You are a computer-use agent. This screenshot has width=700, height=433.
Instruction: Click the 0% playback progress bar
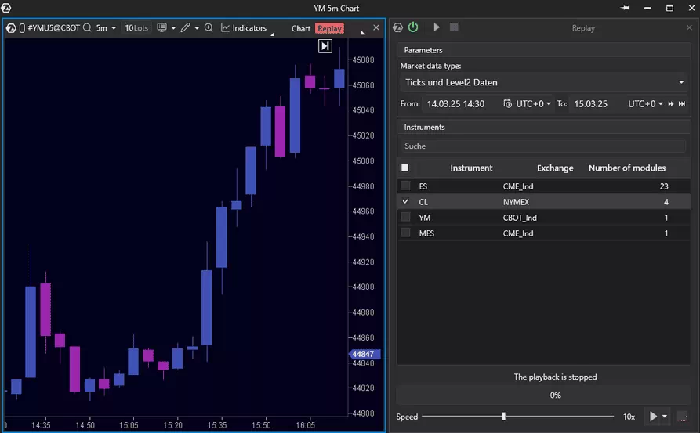pos(543,395)
